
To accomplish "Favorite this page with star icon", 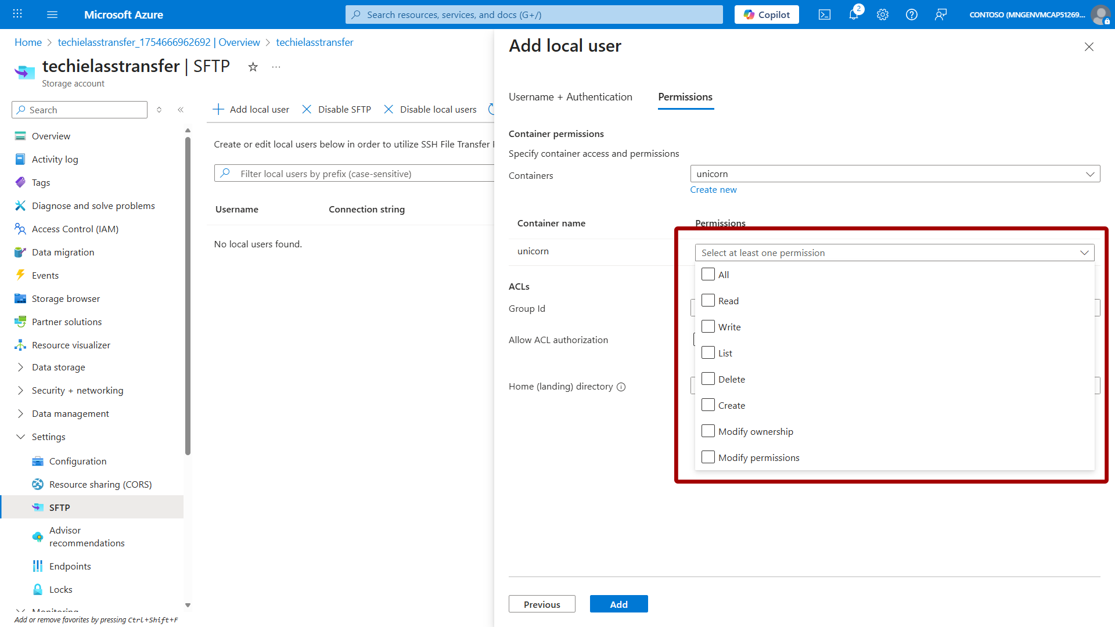I will tap(253, 67).
